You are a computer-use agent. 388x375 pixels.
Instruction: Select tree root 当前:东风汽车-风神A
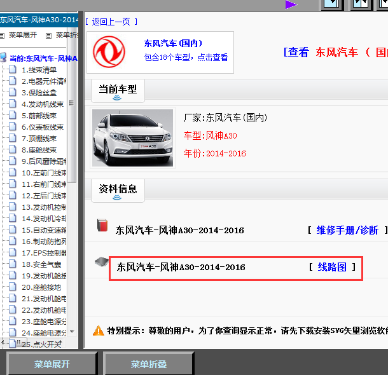coord(43,58)
